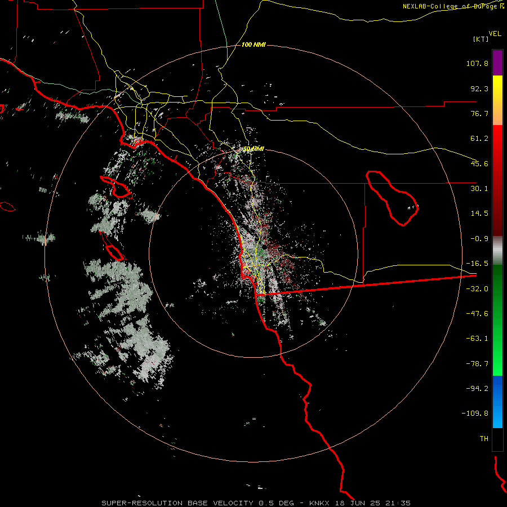507x507 pixels.
Task: Click the gray near-zero segment of the color bar
Action: click(x=497, y=251)
